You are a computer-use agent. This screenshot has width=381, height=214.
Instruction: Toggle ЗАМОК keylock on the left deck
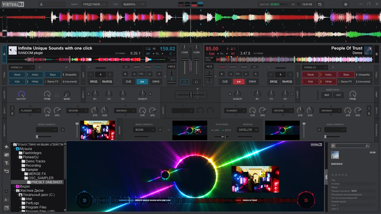137,67
